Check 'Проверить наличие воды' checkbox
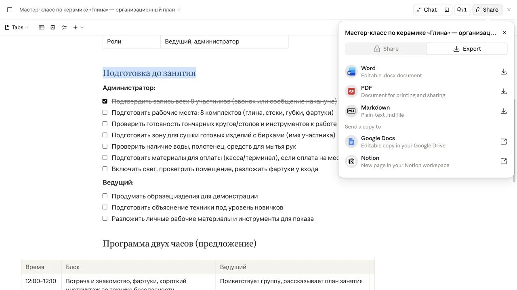The image size is (517, 290). coord(105,146)
